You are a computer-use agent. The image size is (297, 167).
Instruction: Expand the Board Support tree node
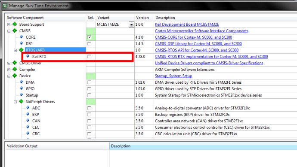pos(9,24)
